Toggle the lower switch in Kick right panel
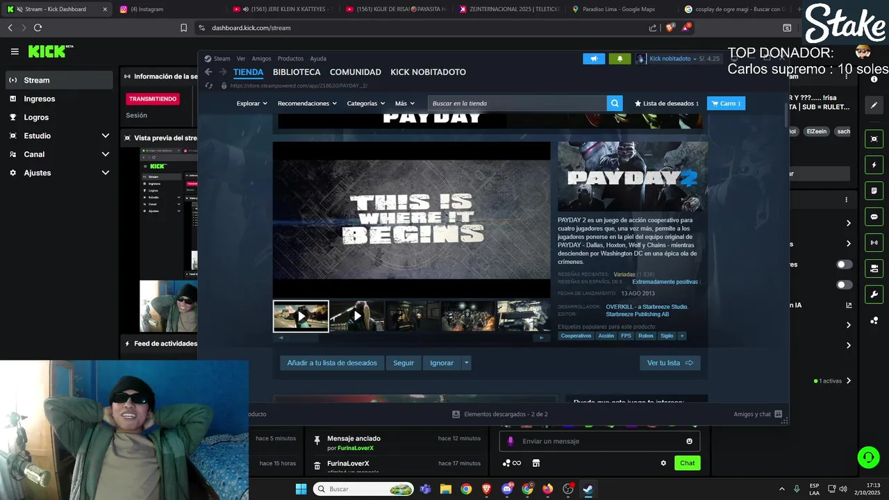The height and width of the screenshot is (500, 889). (x=844, y=285)
